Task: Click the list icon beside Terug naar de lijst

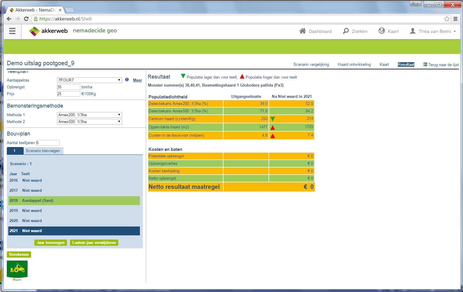Action: click(x=425, y=64)
